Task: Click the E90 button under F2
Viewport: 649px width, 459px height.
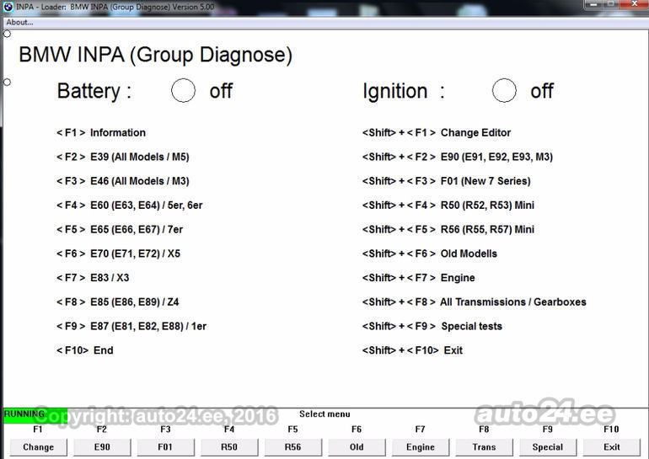Action: tap(102, 447)
